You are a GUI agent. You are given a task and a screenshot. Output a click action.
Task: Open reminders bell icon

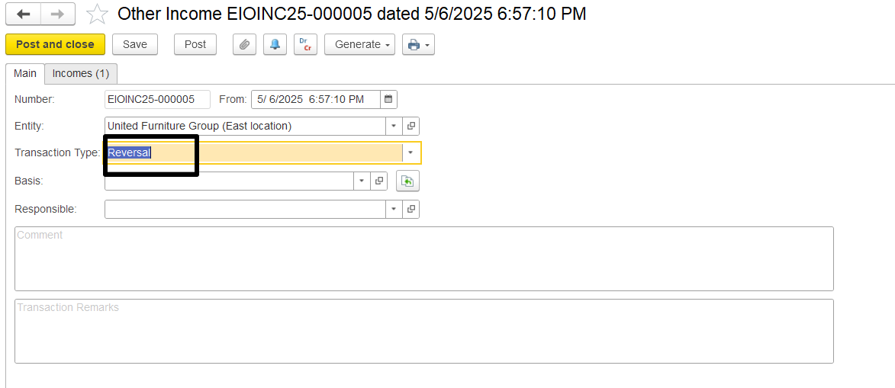pyautogui.click(x=275, y=44)
